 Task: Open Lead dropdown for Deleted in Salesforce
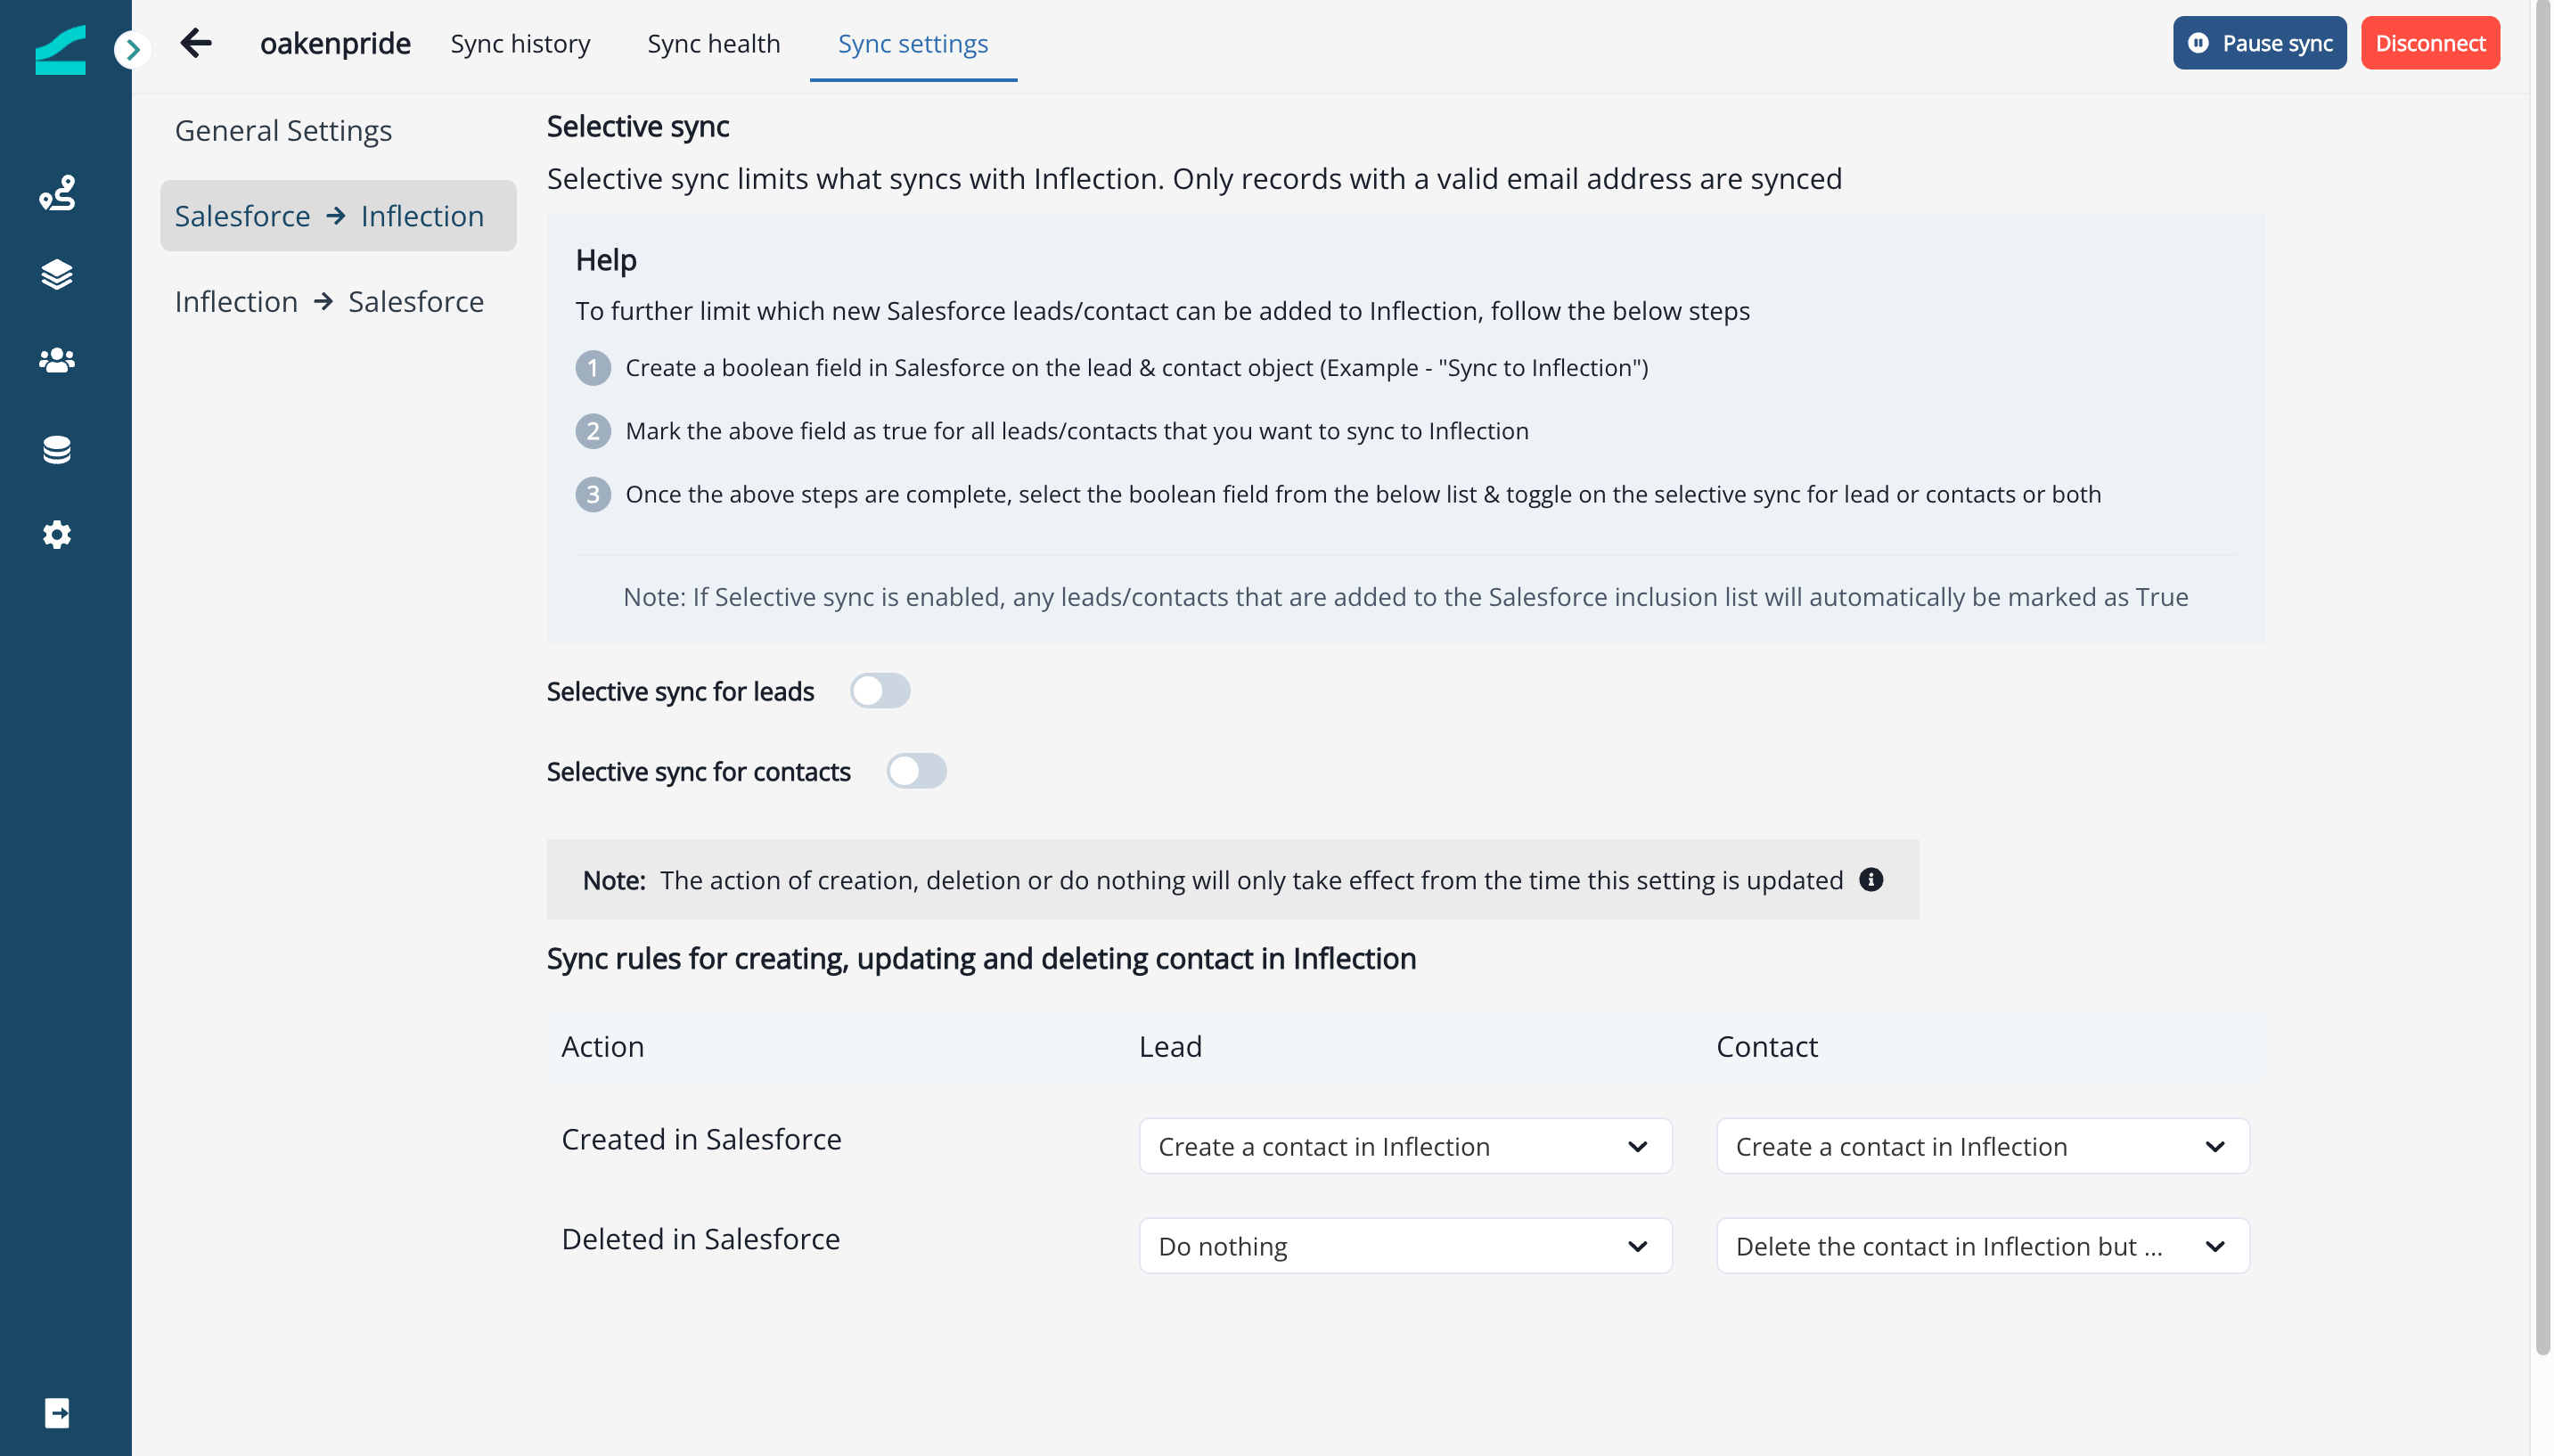tap(1405, 1246)
